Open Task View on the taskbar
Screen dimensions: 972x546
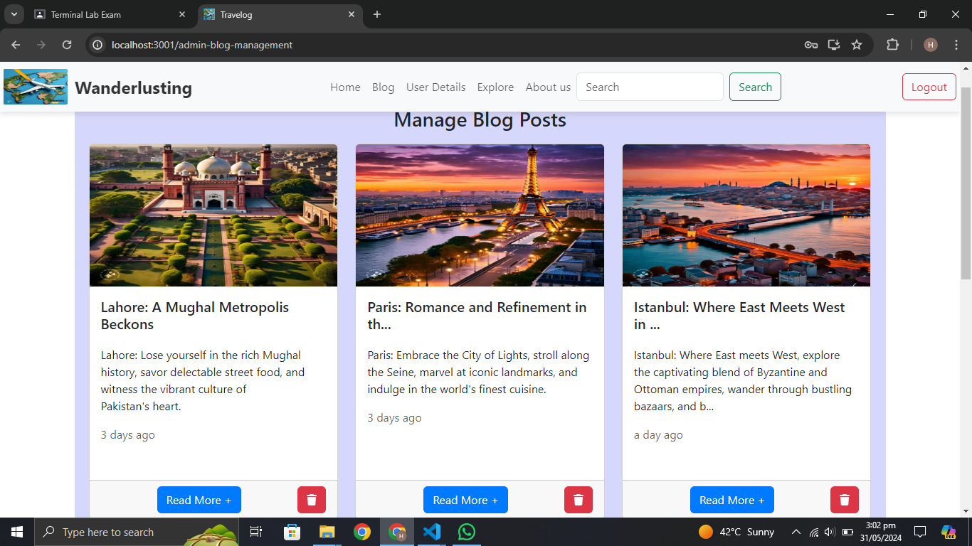(x=256, y=532)
